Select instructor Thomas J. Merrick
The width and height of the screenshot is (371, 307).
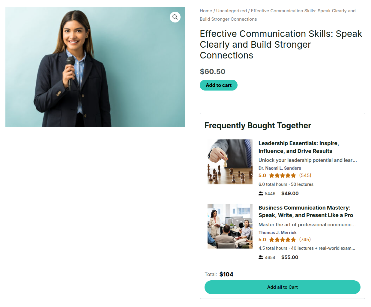click(x=277, y=233)
